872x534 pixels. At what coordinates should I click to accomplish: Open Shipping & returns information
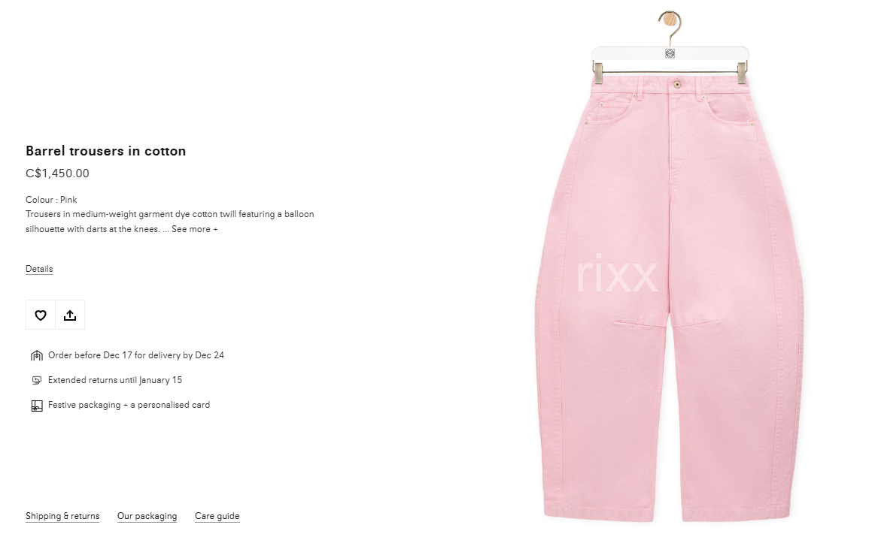(62, 516)
